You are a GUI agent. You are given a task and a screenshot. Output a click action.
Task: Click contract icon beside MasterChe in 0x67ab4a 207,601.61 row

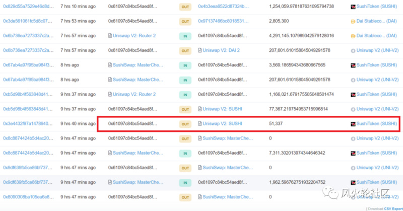tap(110, 80)
